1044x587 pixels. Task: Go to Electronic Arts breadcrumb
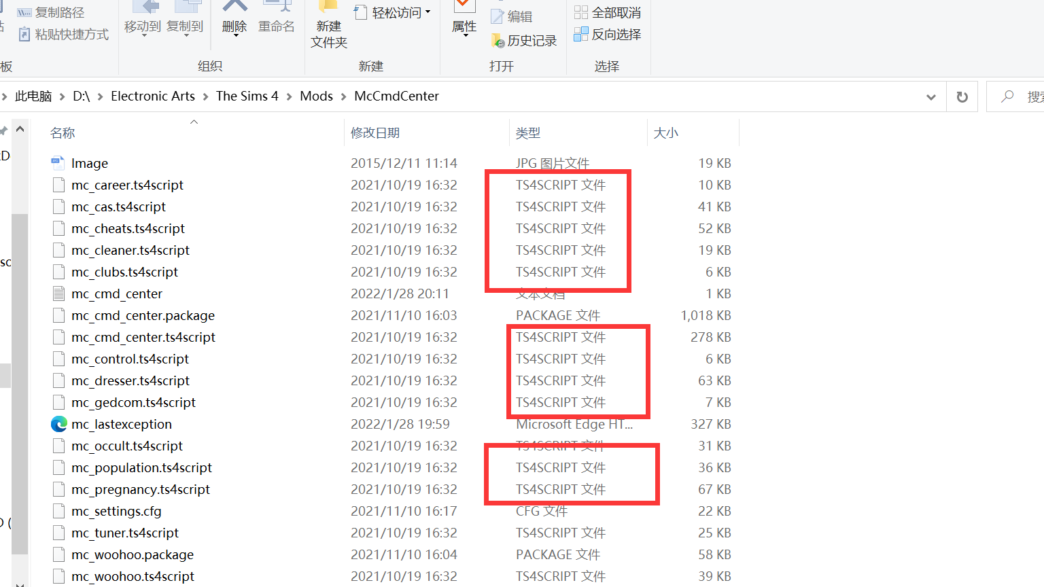tap(153, 96)
